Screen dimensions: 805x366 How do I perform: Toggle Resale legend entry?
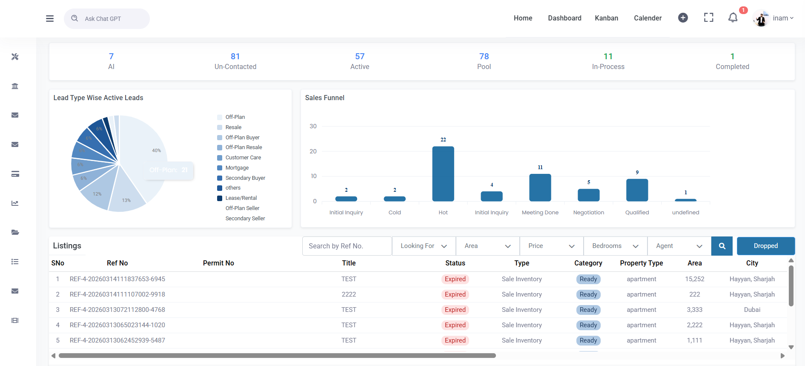tap(229, 127)
